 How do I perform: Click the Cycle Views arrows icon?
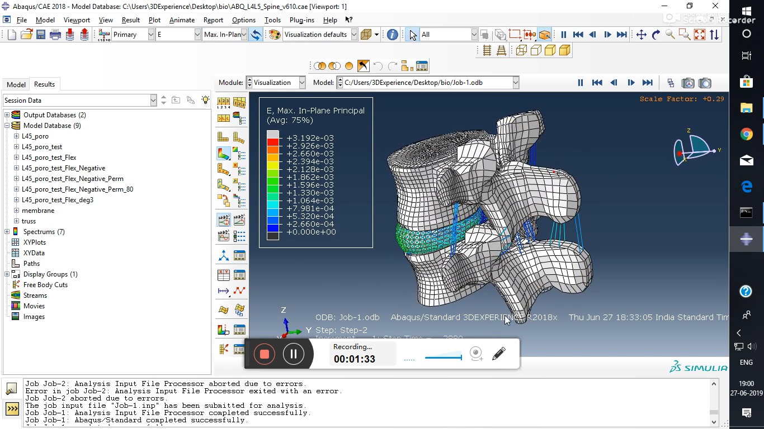tap(714, 35)
